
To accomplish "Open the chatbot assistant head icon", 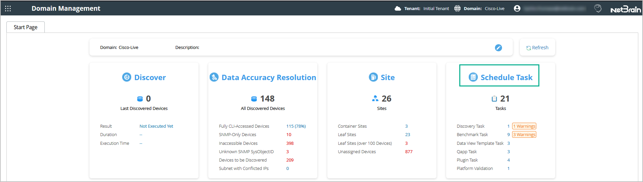I will 598,8.
